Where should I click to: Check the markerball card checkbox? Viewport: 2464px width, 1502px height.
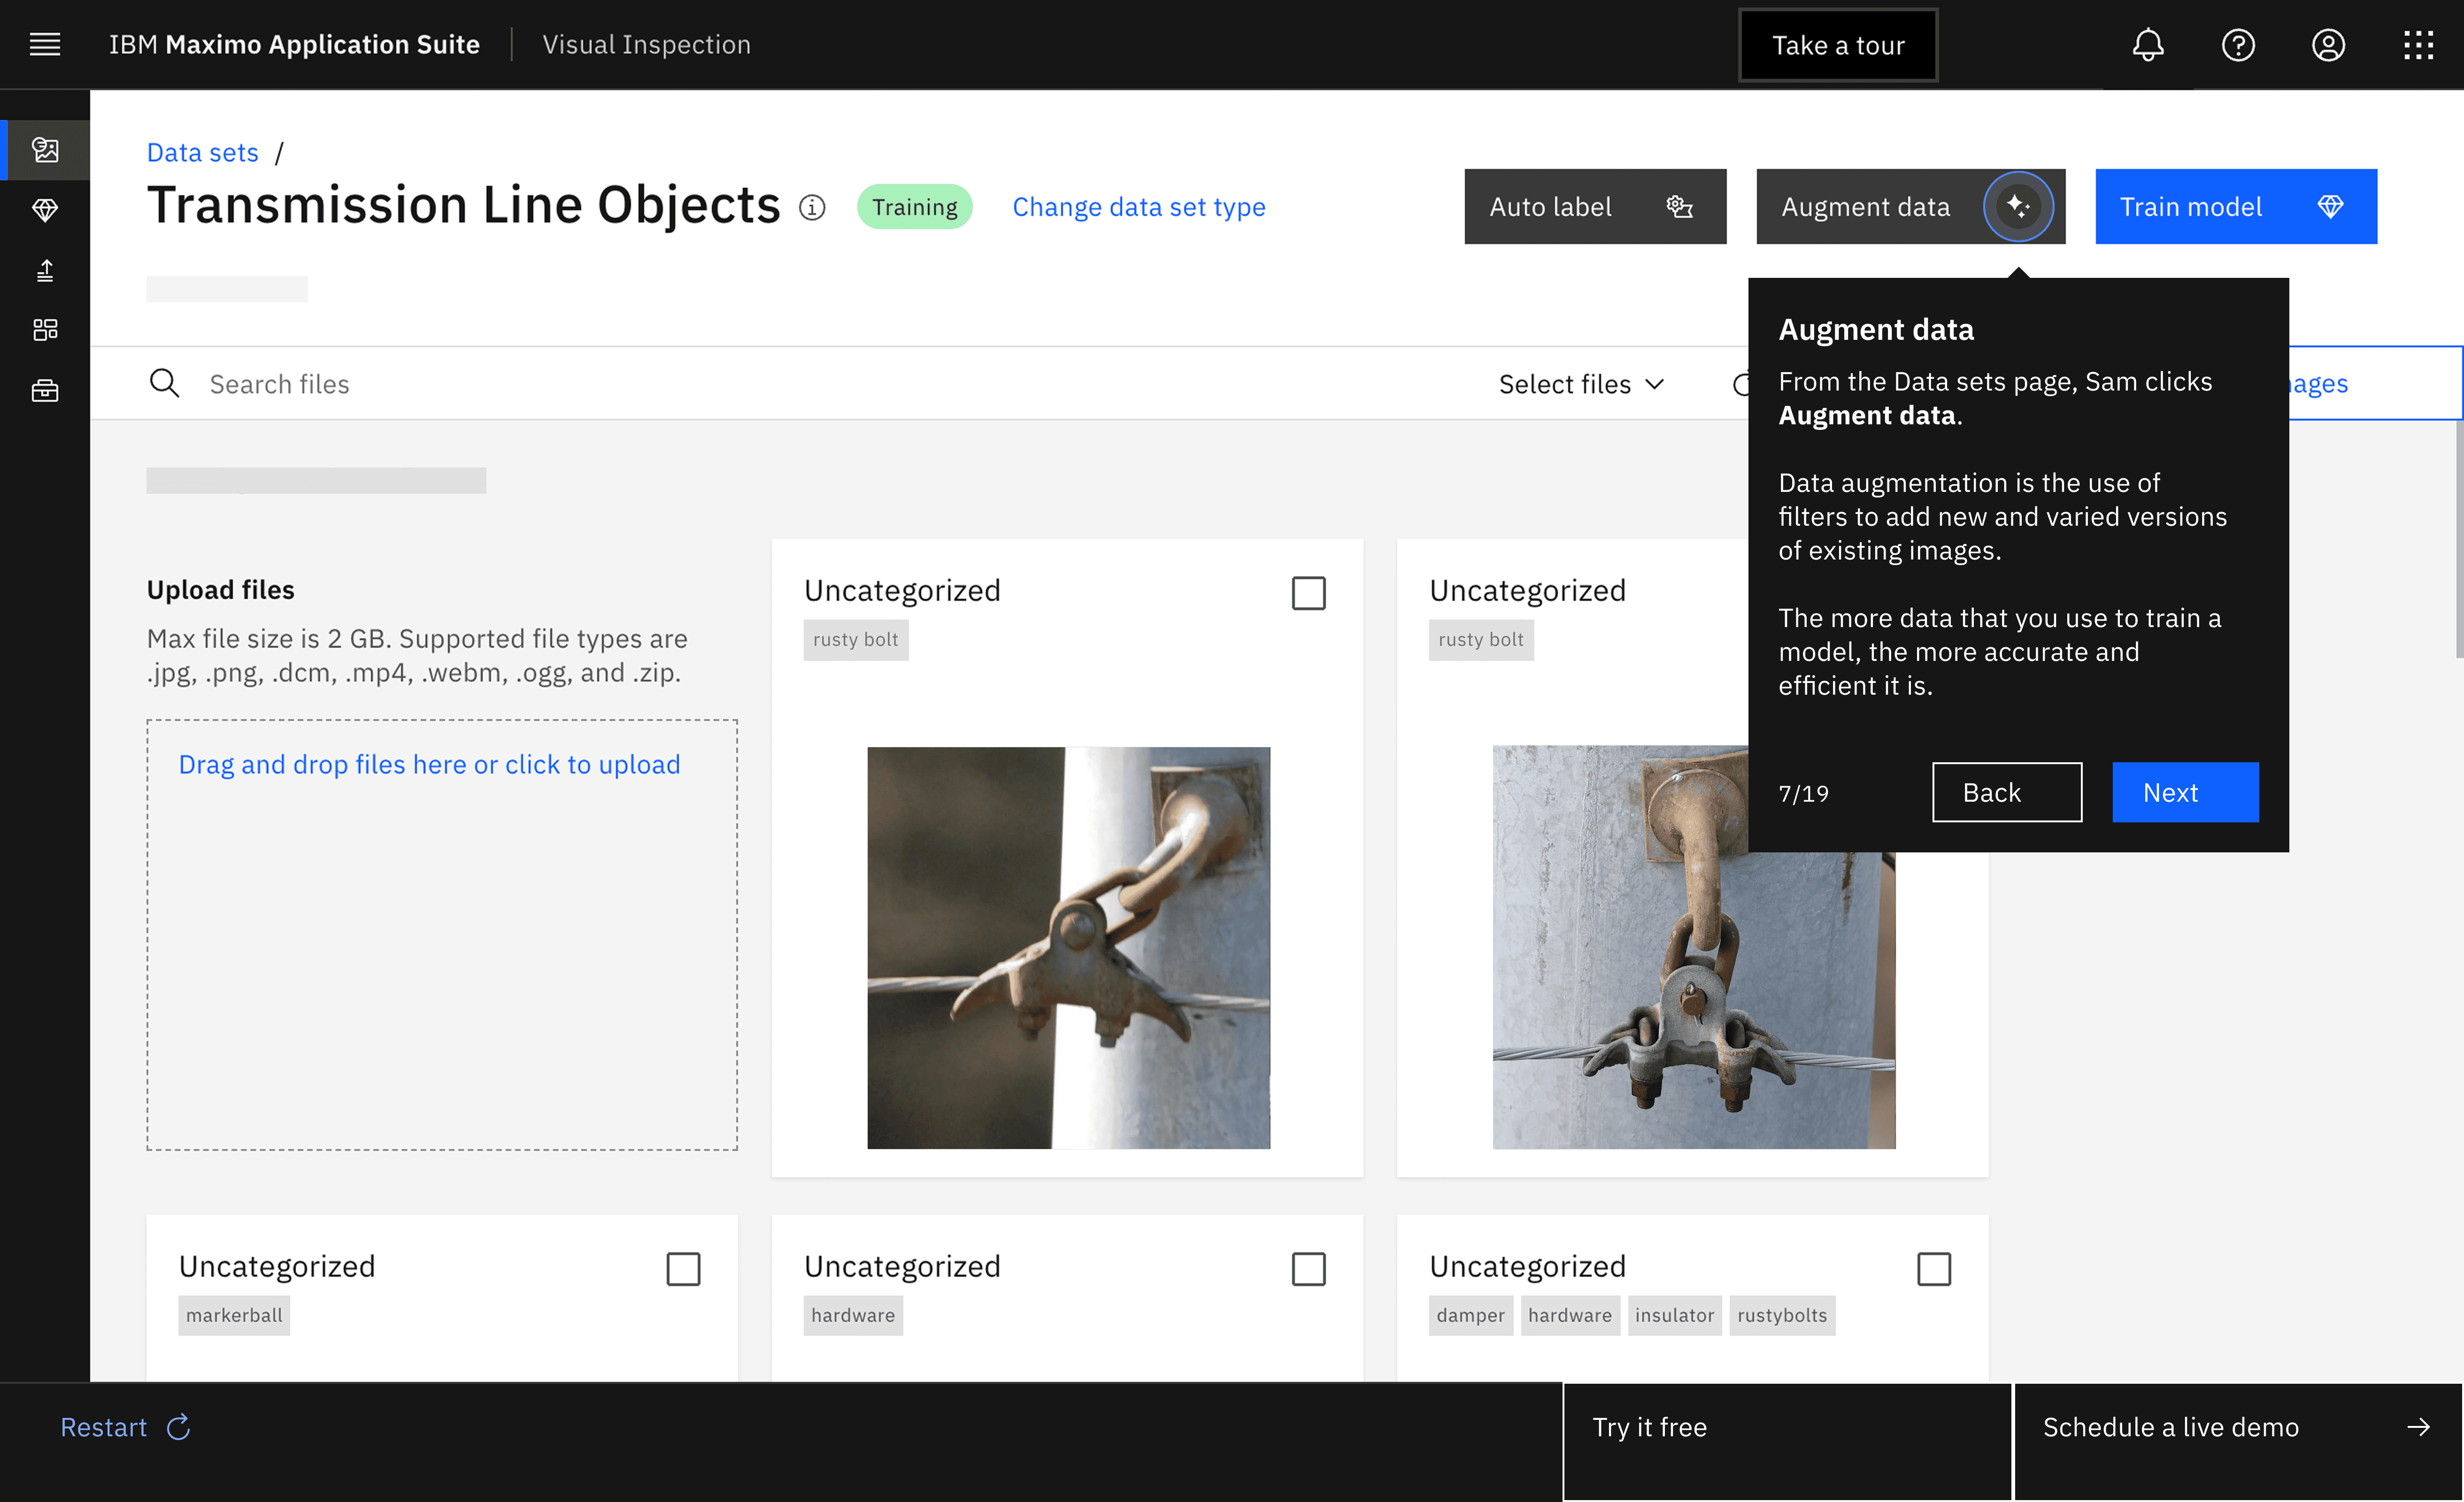click(683, 1269)
